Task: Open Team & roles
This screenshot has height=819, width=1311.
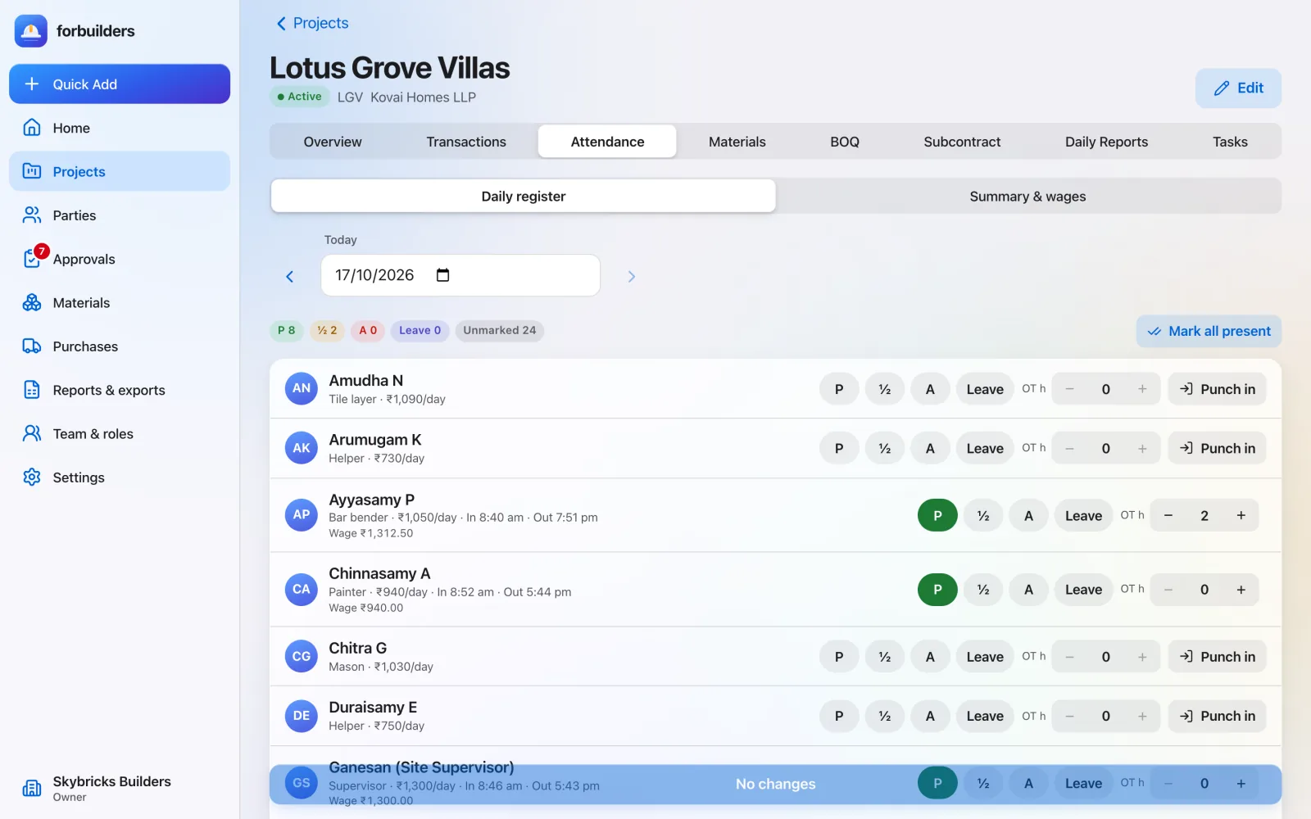Action: (120, 434)
